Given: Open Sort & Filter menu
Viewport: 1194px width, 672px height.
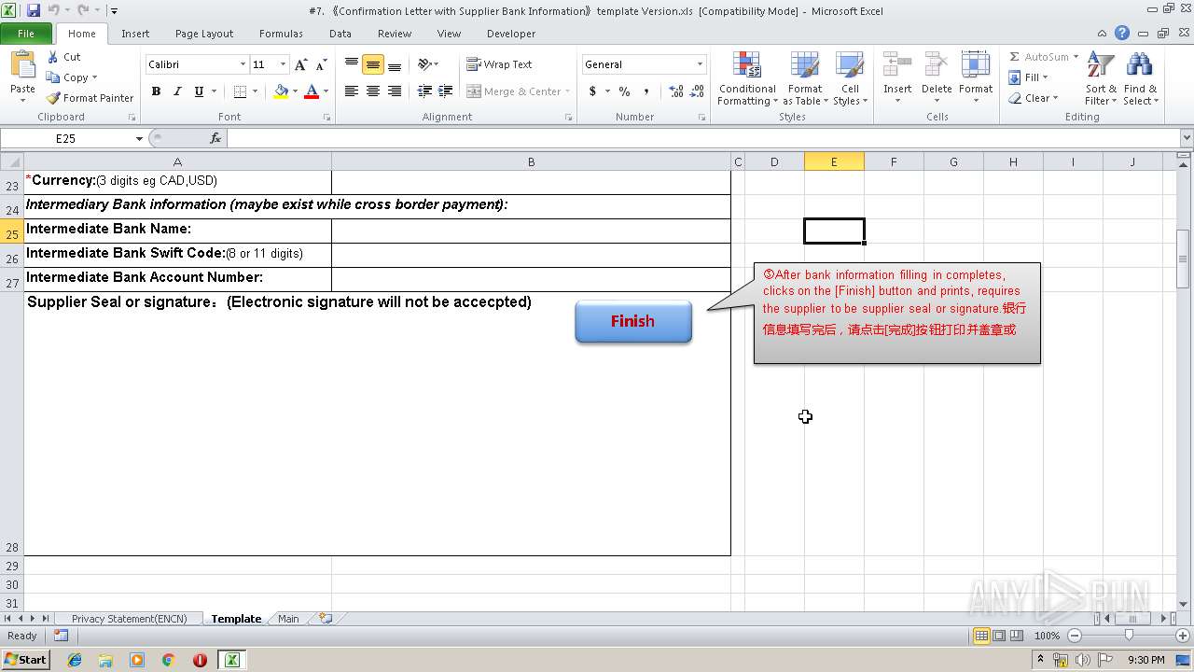Looking at the screenshot, I should [1101, 78].
